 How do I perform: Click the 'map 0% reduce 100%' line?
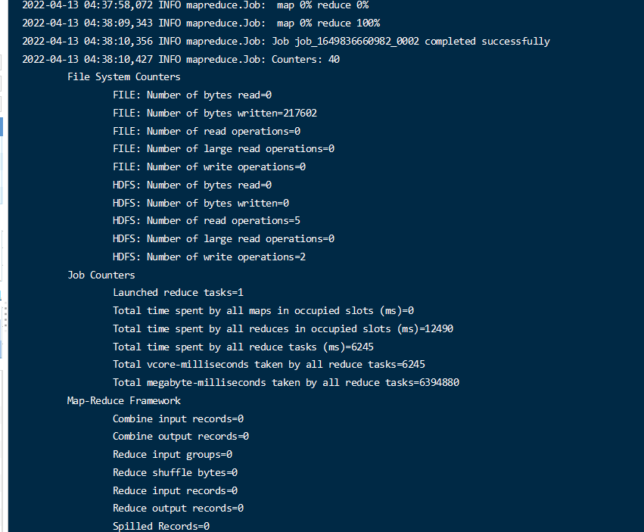click(201, 23)
